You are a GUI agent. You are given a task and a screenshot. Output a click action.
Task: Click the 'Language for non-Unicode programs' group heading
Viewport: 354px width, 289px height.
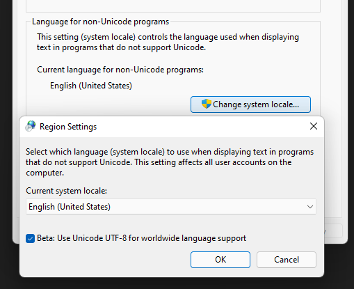(100, 22)
